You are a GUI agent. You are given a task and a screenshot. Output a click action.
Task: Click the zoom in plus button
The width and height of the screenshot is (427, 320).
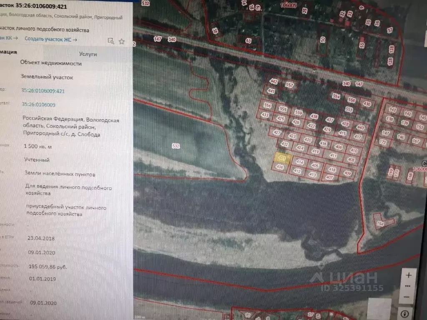coord(409,275)
